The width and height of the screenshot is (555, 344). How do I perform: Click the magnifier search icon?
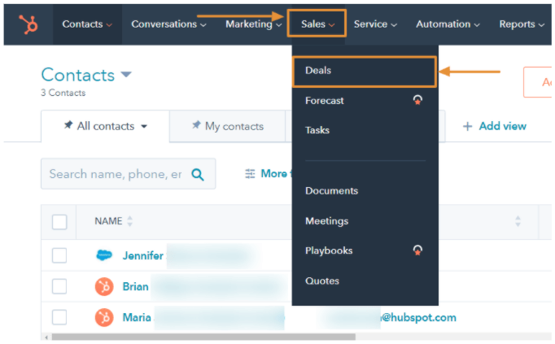(x=198, y=175)
